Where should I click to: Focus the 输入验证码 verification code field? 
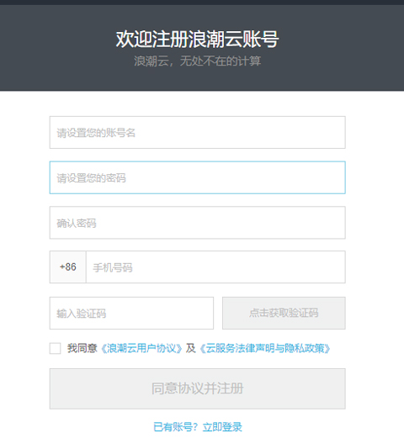click(x=131, y=313)
